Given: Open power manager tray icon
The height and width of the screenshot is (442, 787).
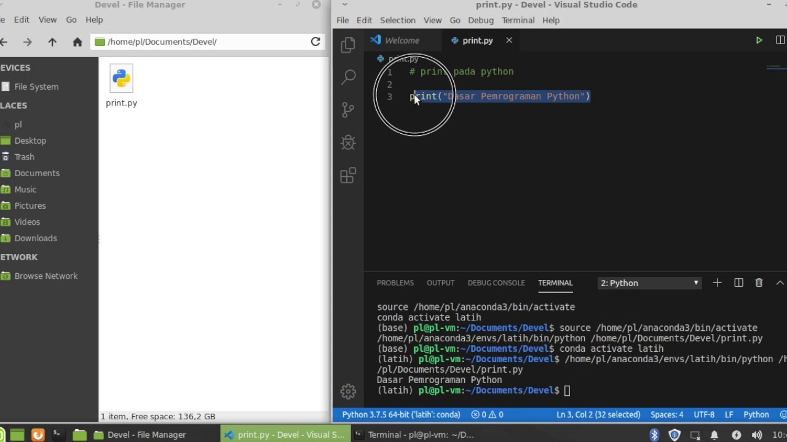Looking at the screenshot, I should pos(737,435).
